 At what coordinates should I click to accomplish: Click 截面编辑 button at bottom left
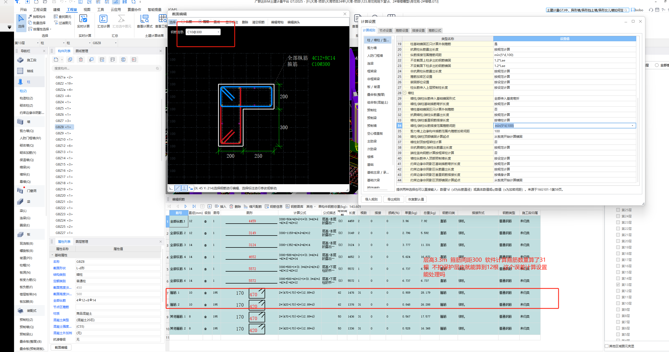pos(61,348)
